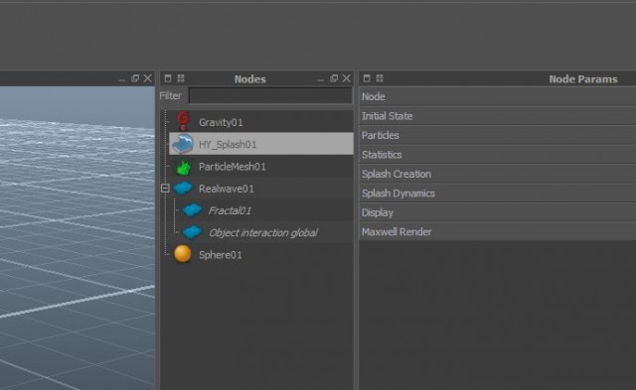Screen dimensions: 636x390
Task: Click the HY_Splash01 node icon
Action: [182, 144]
